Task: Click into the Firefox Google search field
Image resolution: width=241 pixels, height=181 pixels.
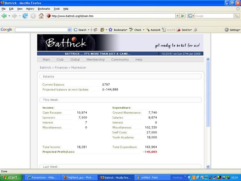Action: pyautogui.click(x=214, y=16)
